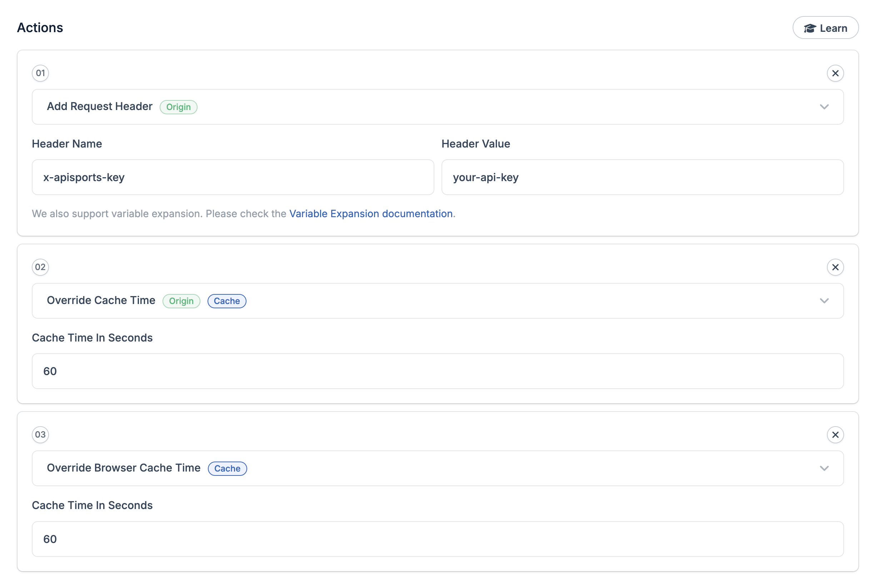Click the 01 step number badge
This screenshot has width=873, height=583.
(x=40, y=73)
